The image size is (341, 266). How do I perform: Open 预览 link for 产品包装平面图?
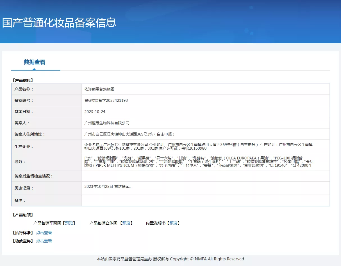69,223
